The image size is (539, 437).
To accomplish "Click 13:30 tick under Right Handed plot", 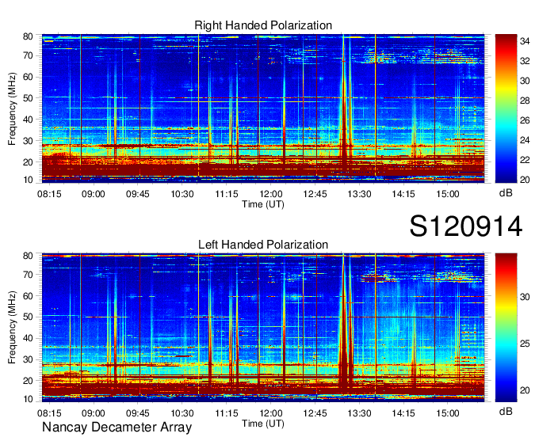I will (359, 194).
